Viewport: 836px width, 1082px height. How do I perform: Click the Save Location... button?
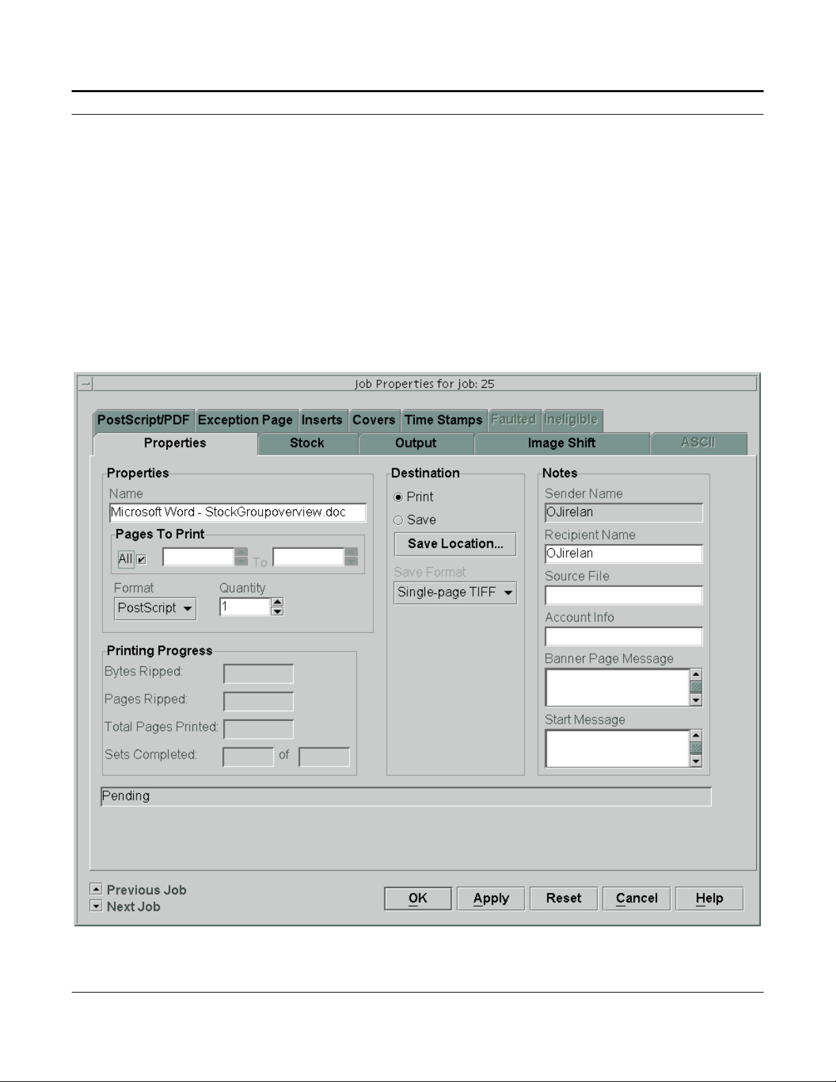455,544
